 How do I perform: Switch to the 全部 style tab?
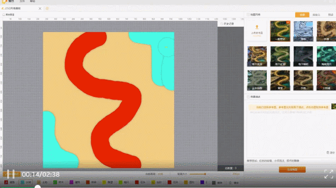click(302, 15)
